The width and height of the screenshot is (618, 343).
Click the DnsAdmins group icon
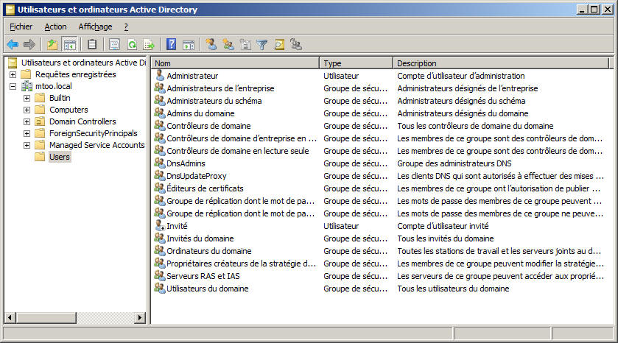click(160, 163)
